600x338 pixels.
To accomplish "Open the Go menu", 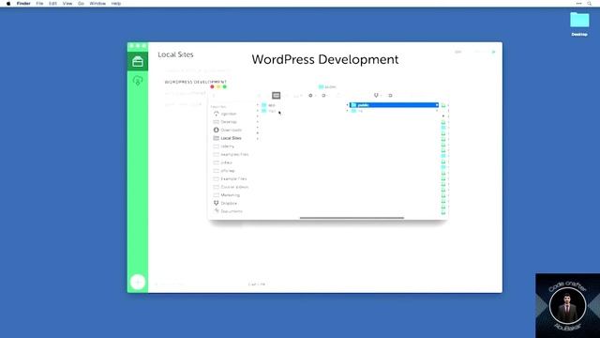I will coord(81,4).
